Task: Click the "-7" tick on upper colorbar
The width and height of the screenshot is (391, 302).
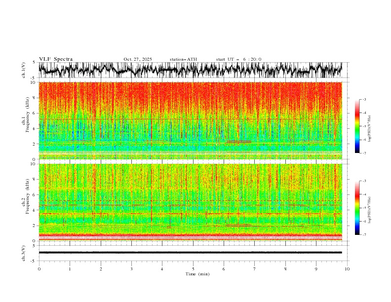Action: [364, 153]
